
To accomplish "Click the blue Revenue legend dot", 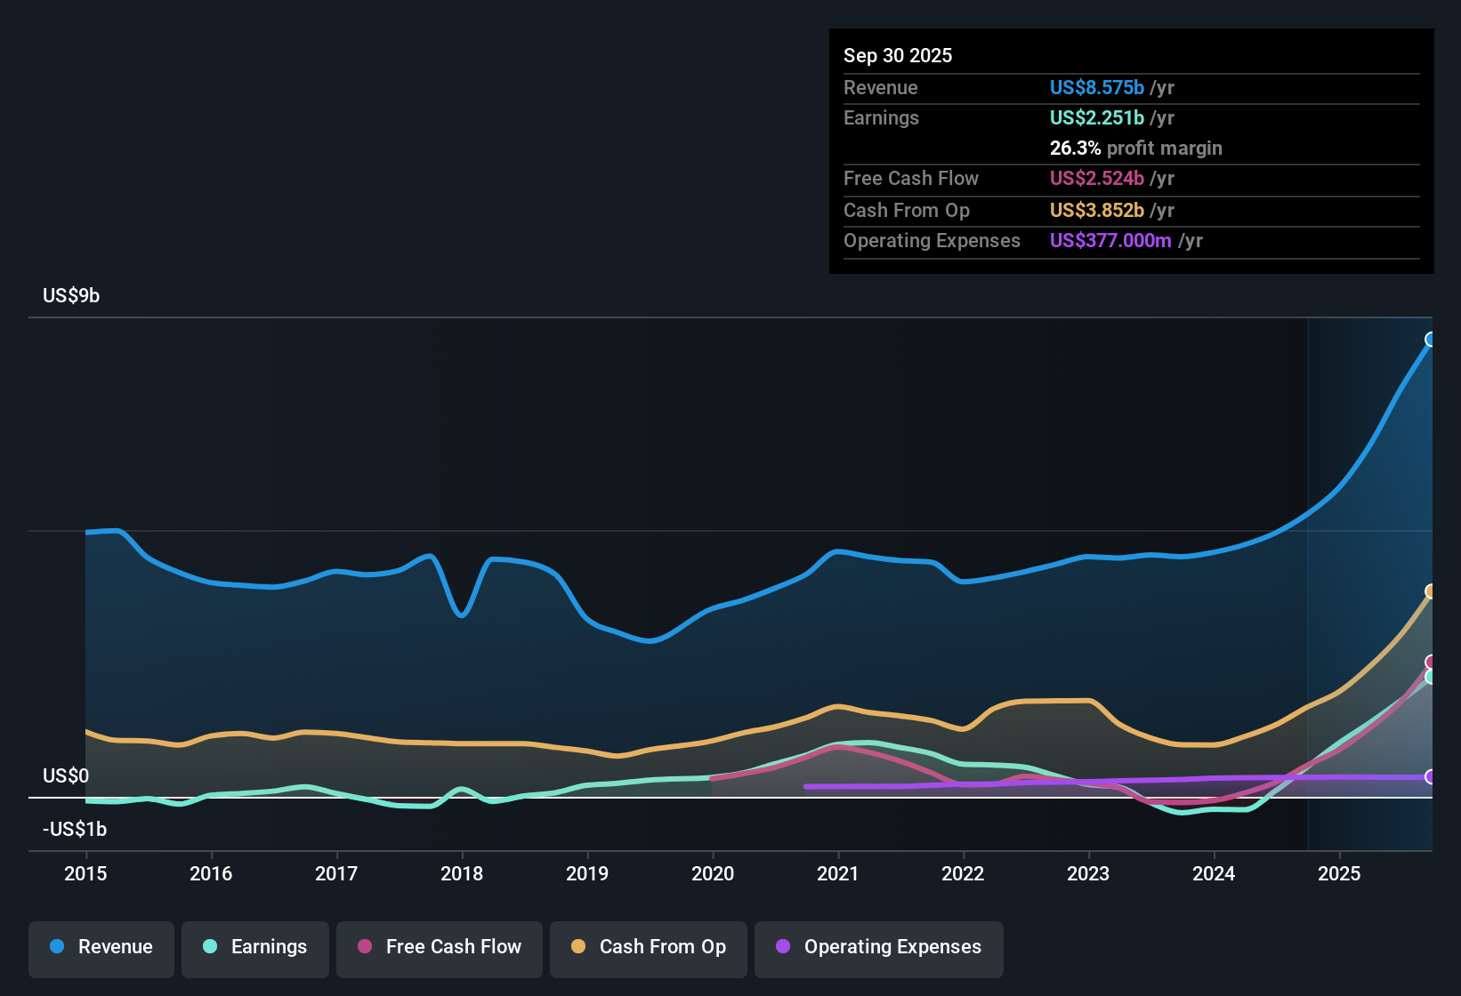I will pos(56,947).
